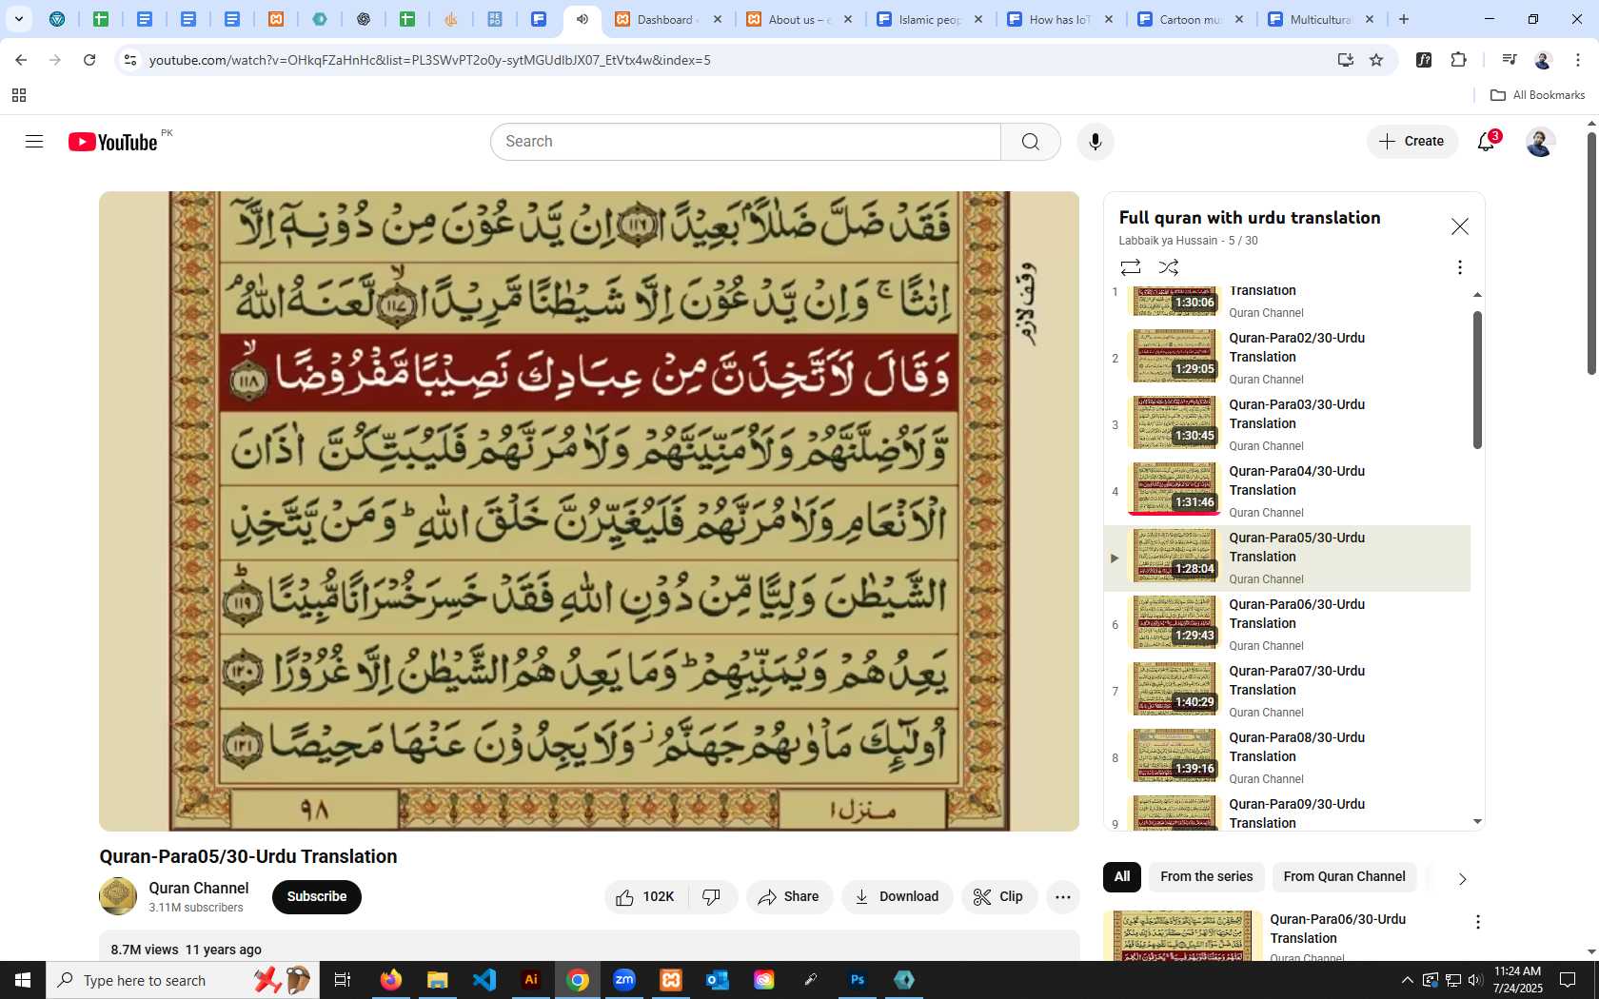Image resolution: width=1599 pixels, height=999 pixels.
Task: Click the browser address bar URL
Action: [x=430, y=60]
